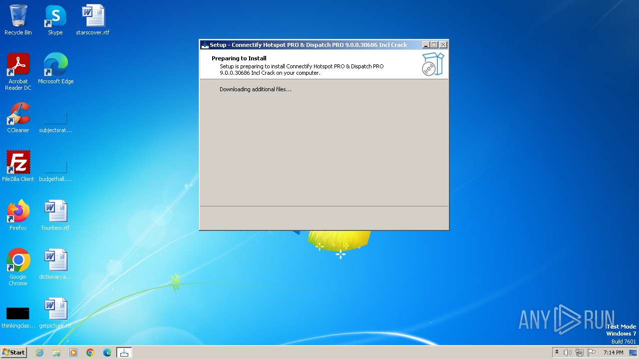
Task: Click the Setup window title-bar icon
Action: coord(205,45)
